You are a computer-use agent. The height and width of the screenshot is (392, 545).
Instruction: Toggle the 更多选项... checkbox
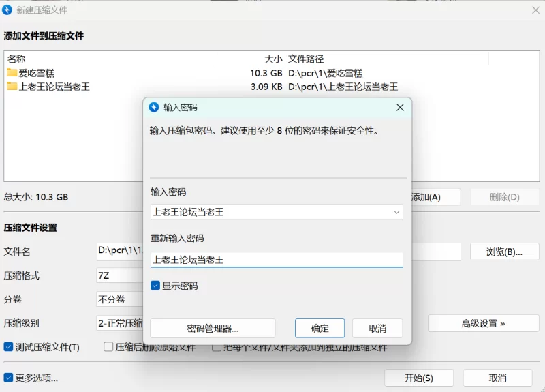coord(9,378)
